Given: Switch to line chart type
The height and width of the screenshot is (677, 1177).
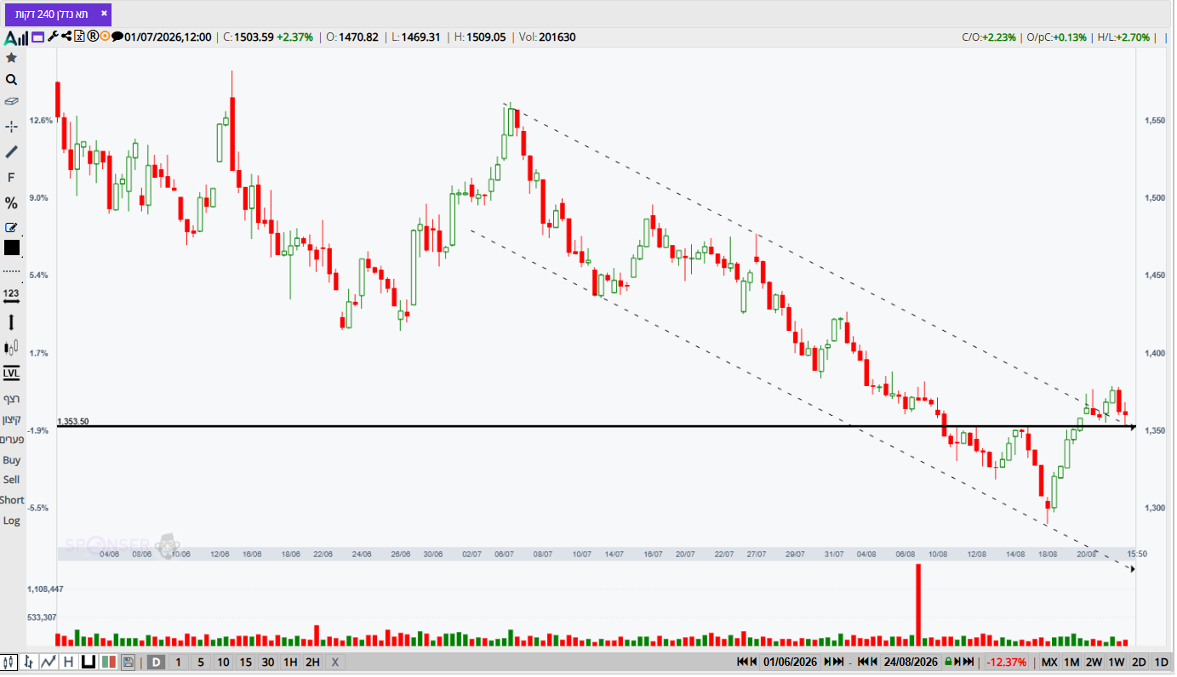Looking at the screenshot, I should click(49, 662).
